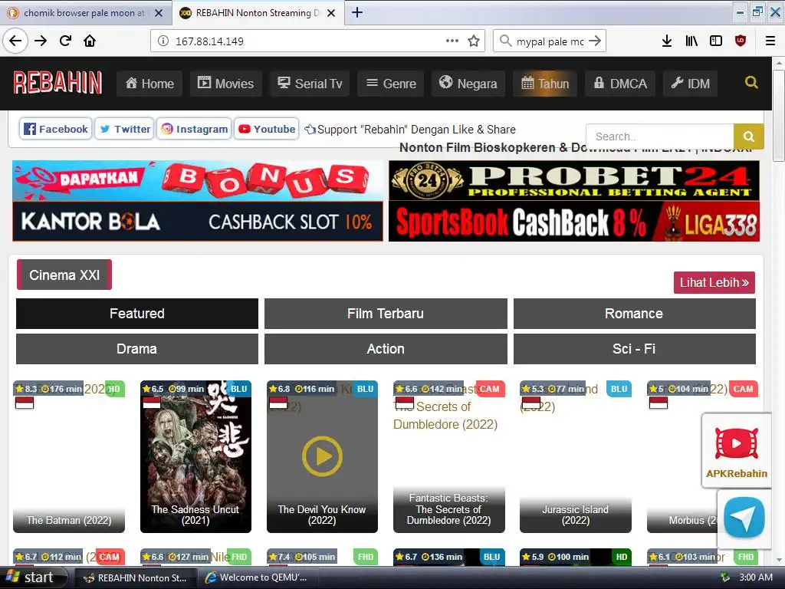This screenshot has width=785, height=589.
Task: Expand the Tahun menu
Action: tap(545, 83)
